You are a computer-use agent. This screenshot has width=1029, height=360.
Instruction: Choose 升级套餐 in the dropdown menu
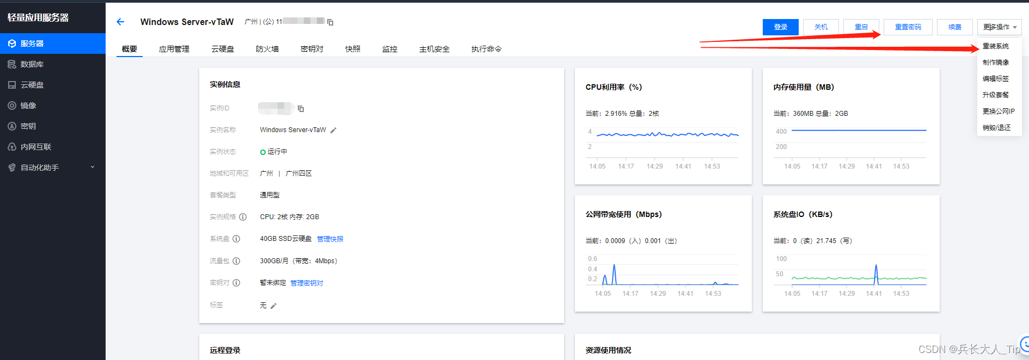[996, 95]
